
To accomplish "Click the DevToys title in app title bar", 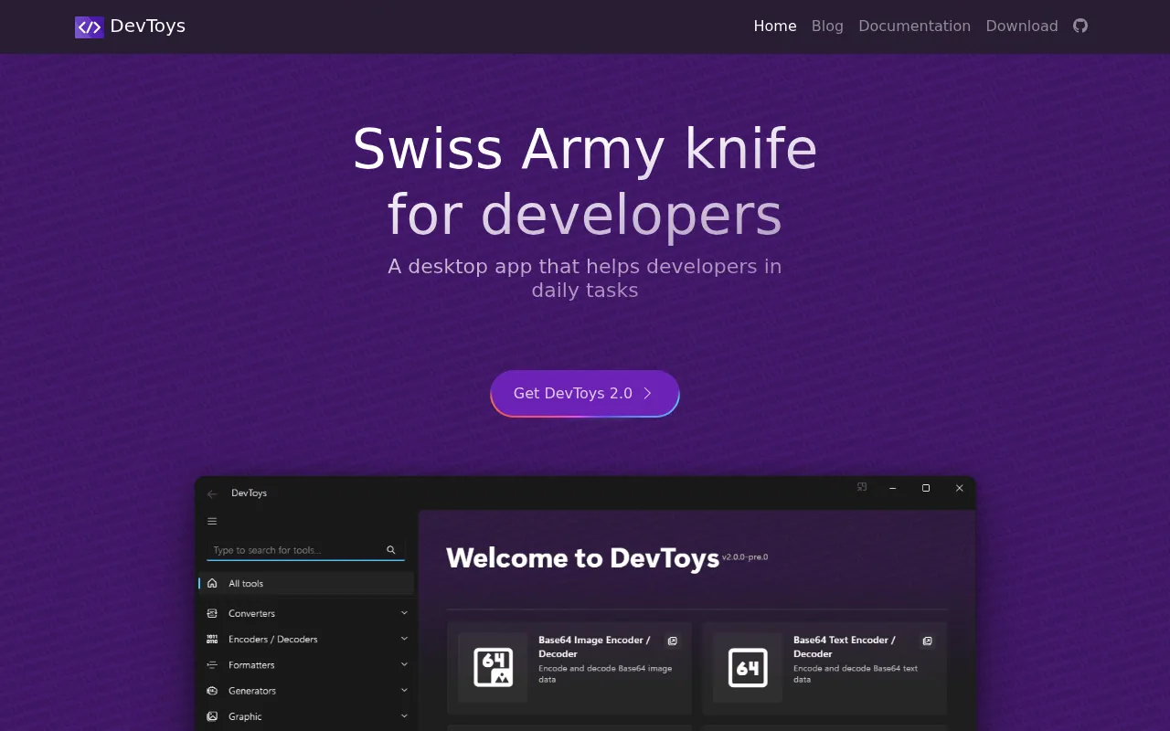I will [x=249, y=493].
